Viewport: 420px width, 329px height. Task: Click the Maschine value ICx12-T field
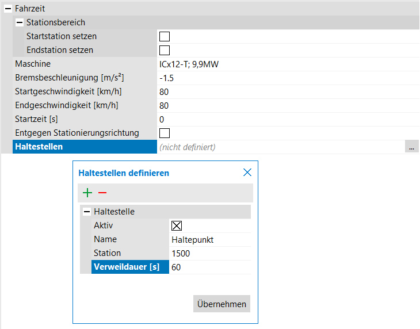pos(288,64)
